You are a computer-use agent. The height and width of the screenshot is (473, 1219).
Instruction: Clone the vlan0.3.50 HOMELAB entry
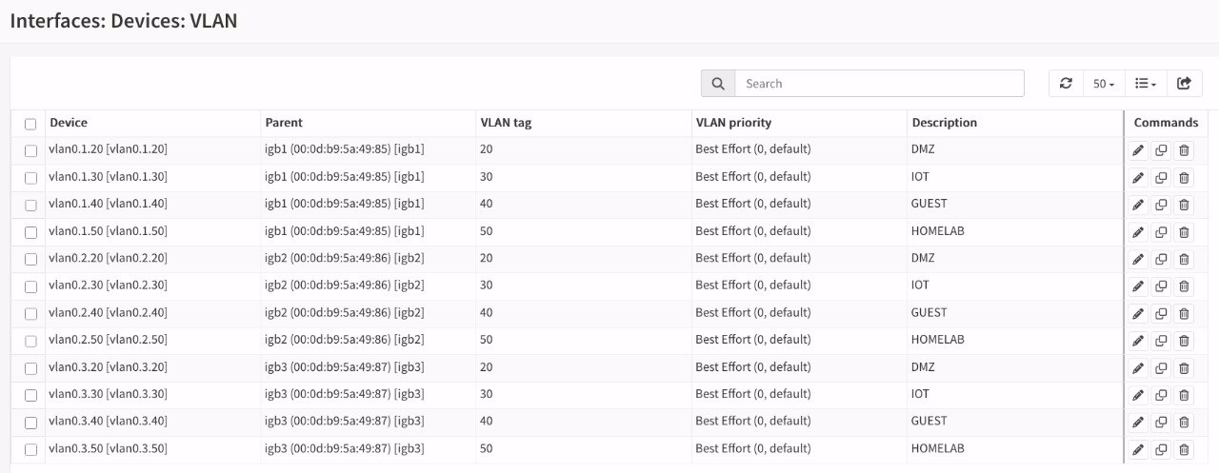tap(1161, 449)
